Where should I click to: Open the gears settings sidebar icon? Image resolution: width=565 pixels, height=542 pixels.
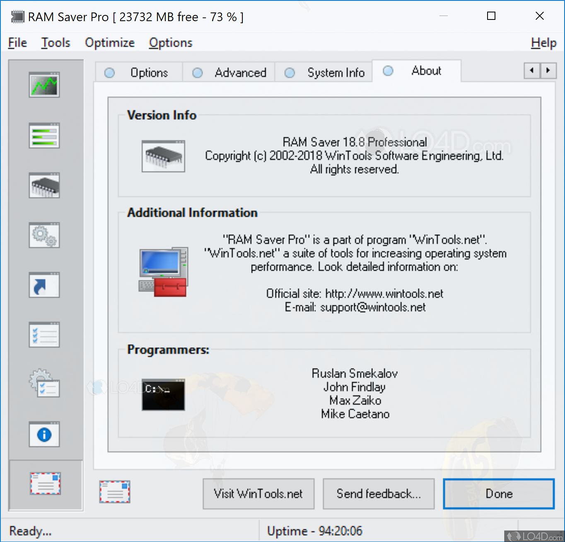(x=44, y=235)
